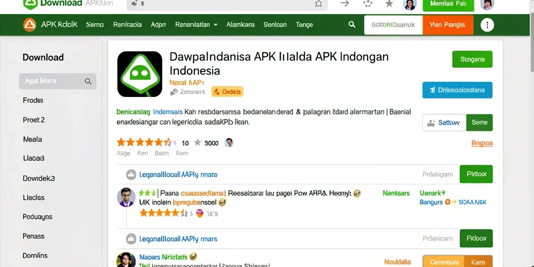Select Meala in the sidebar

click(32, 139)
